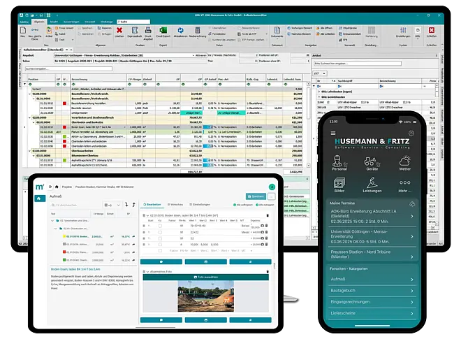
Task: Click the Suchtext eingeben field on desktop
Action: [x=68, y=69]
